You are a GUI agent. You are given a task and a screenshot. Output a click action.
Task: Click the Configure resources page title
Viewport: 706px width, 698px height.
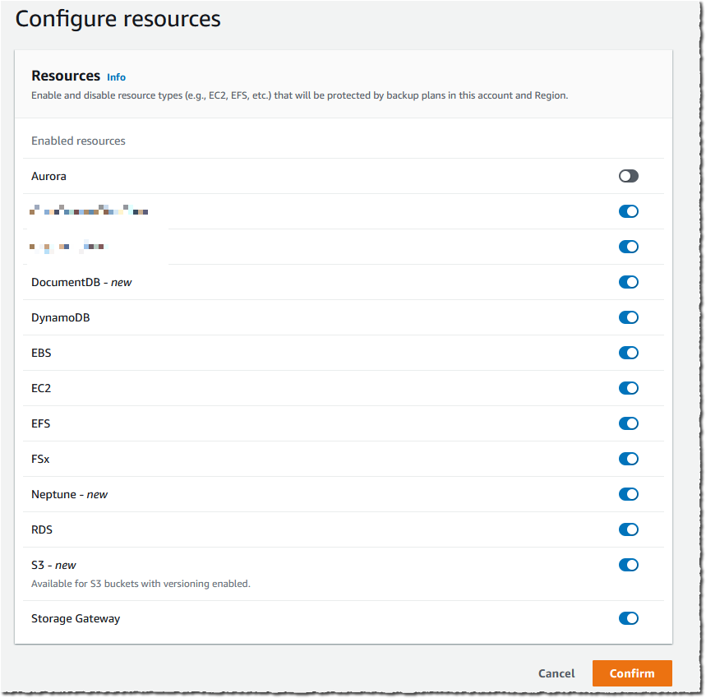click(118, 18)
